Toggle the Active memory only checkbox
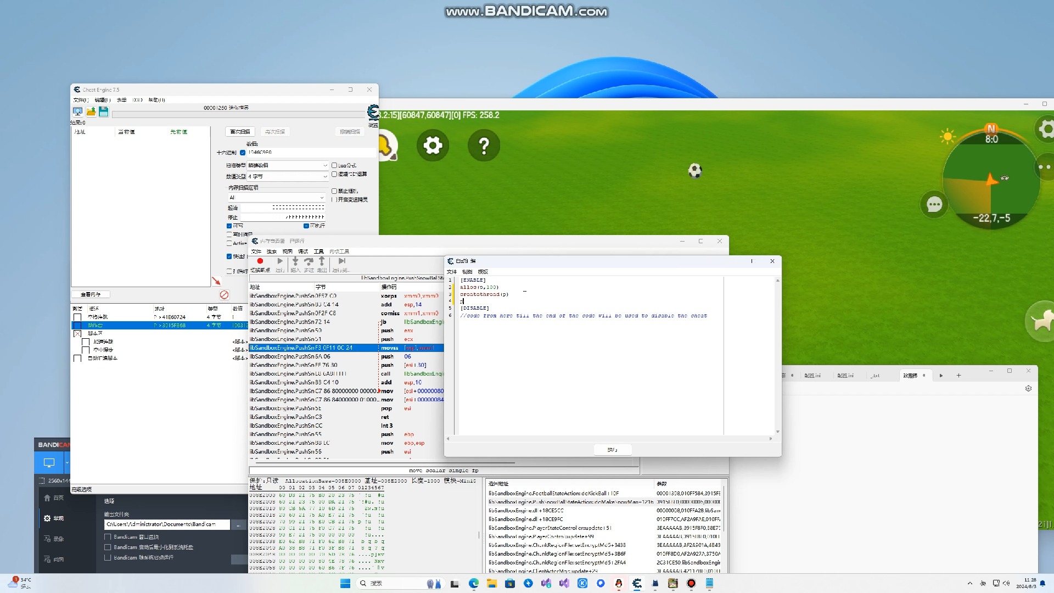Viewport: 1054px width, 593px height. [x=229, y=243]
